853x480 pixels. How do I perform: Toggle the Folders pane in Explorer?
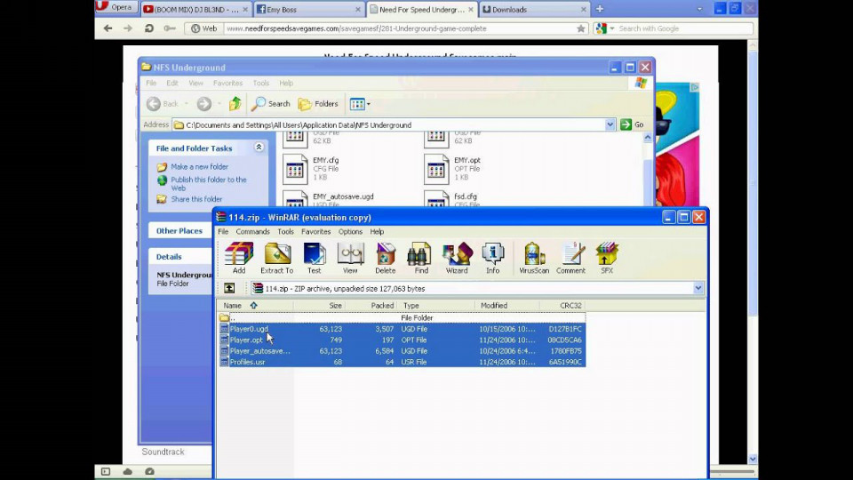pos(318,103)
